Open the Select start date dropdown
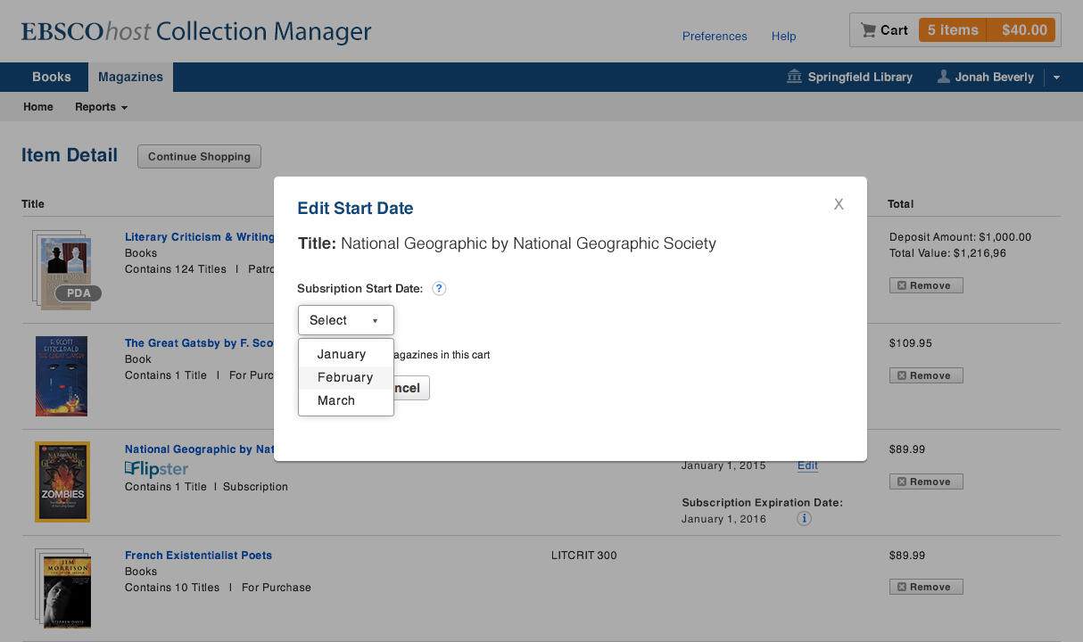The height and width of the screenshot is (642, 1083). [x=345, y=320]
